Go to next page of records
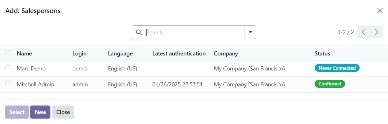The height and width of the screenshot is (124, 388). coord(377,32)
